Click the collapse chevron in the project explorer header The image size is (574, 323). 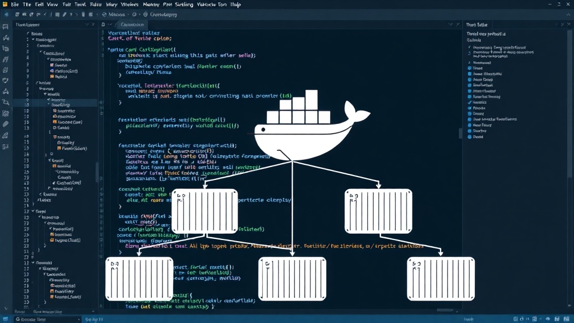(87, 25)
